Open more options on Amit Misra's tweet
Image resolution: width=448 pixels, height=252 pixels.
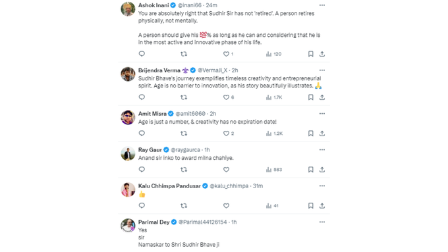point(322,114)
